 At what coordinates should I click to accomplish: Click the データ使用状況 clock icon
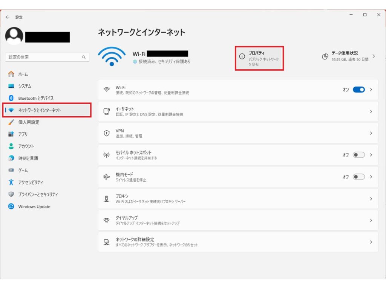325,56
